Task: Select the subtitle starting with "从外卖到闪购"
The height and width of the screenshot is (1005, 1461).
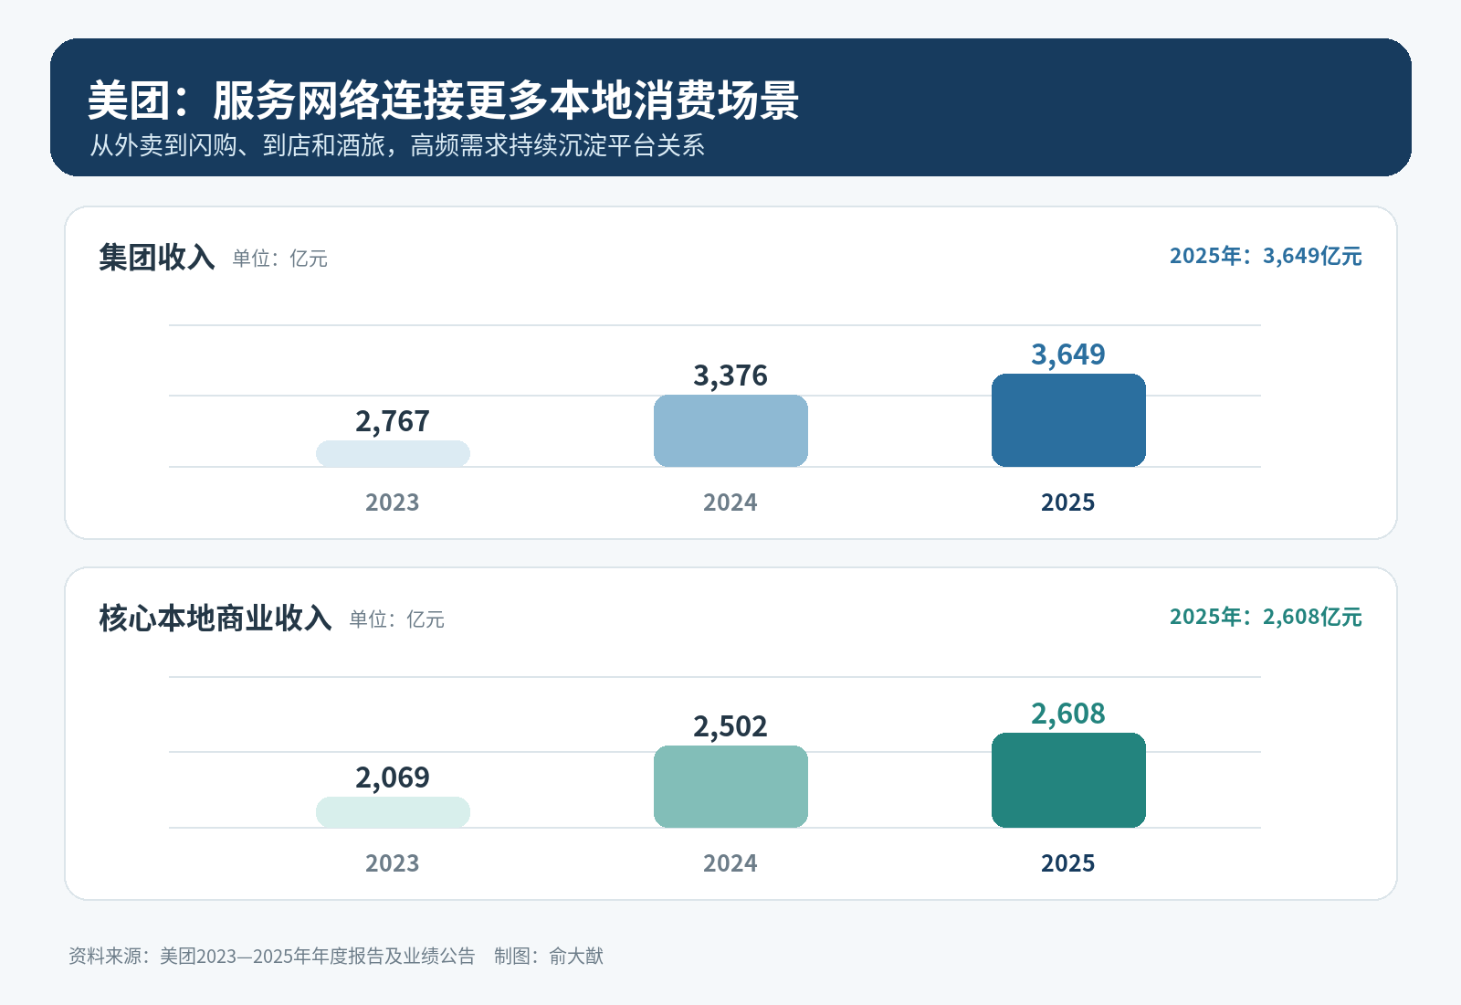Action: (397, 146)
